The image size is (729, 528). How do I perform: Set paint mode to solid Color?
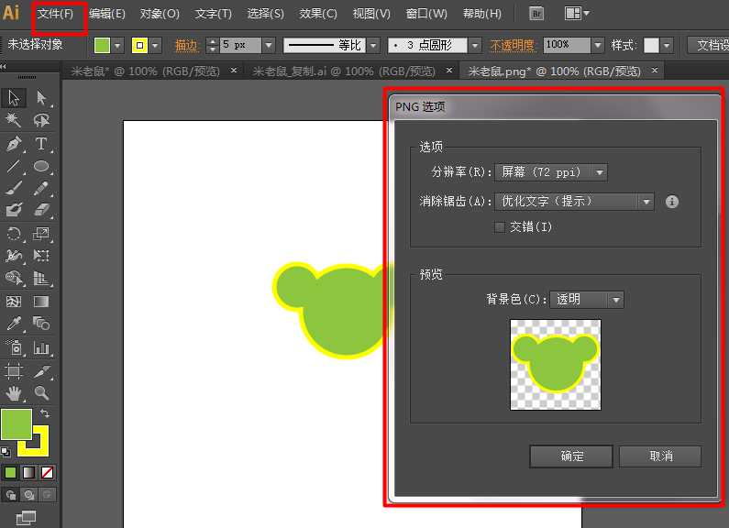click(x=10, y=473)
